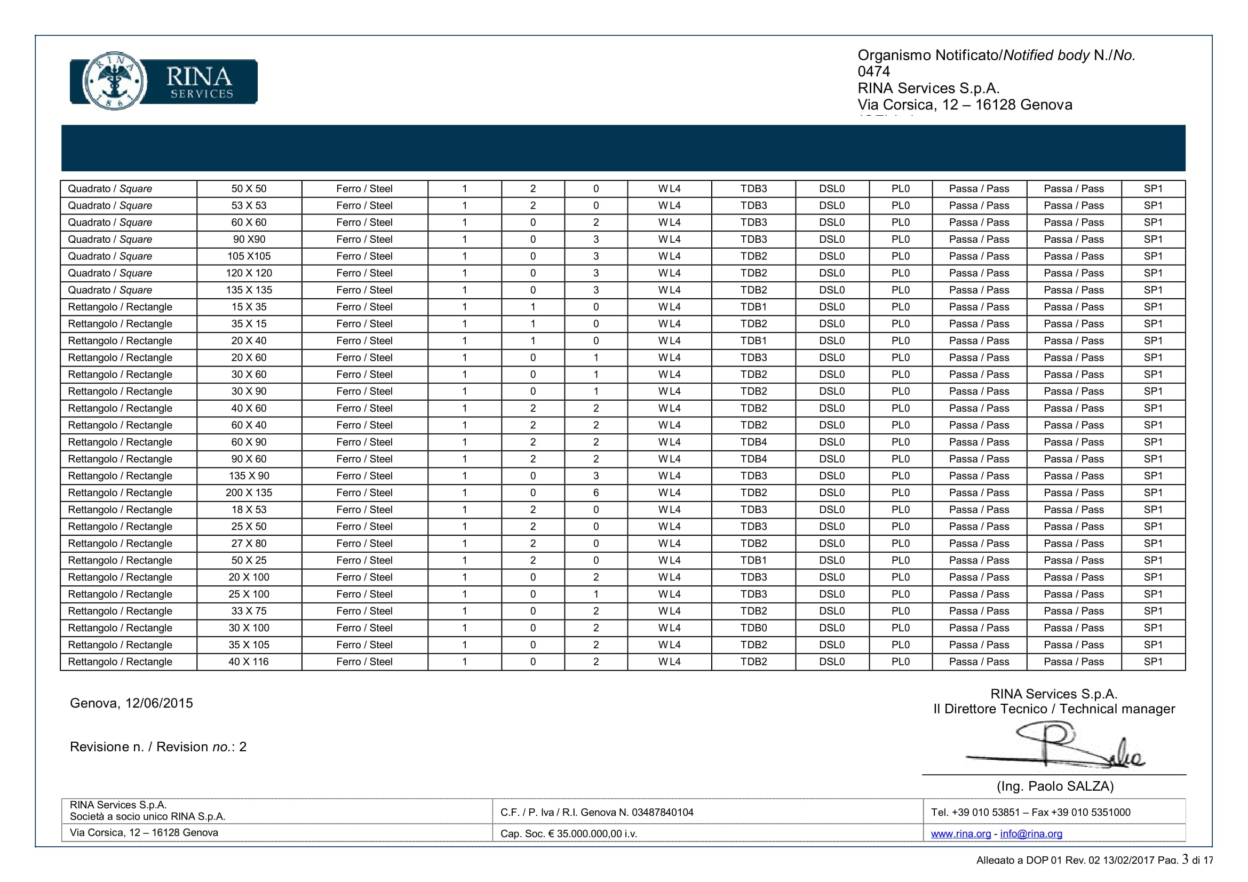Click the '60 X 60' size cell
The image size is (1248, 882).
[x=249, y=223]
